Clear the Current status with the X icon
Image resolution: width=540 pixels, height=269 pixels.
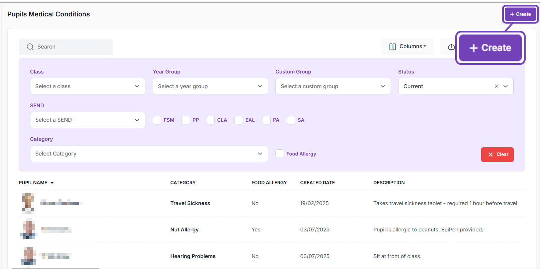(x=496, y=86)
